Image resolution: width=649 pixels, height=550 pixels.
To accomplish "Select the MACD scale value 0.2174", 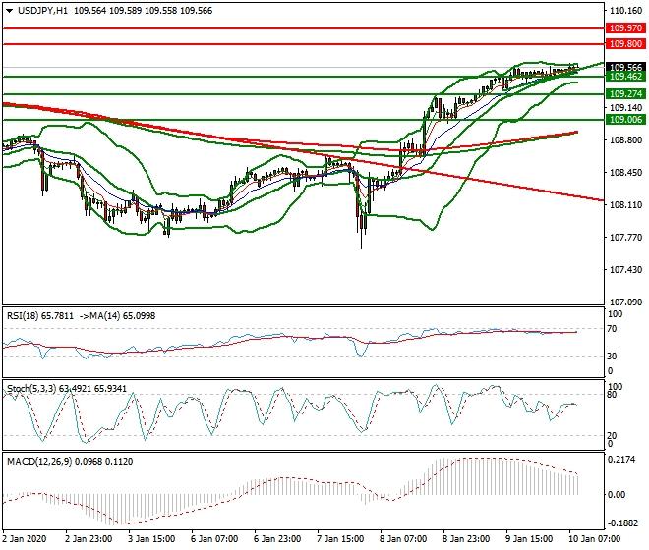I will coord(620,460).
